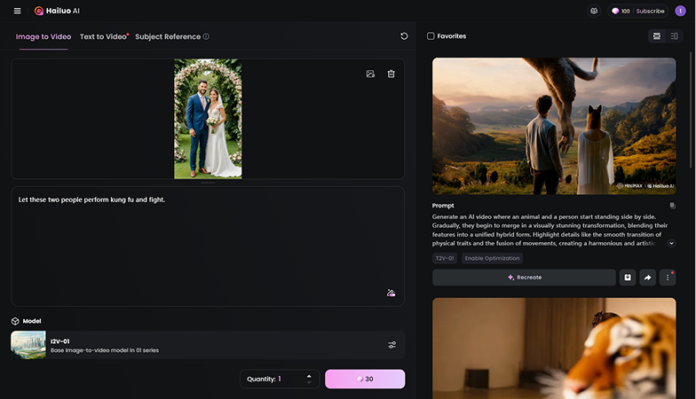Click the Recreate button

(x=524, y=278)
